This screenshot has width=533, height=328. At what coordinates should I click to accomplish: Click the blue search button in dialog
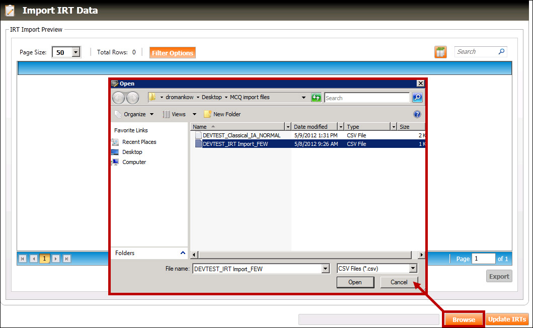click(417, 98)
